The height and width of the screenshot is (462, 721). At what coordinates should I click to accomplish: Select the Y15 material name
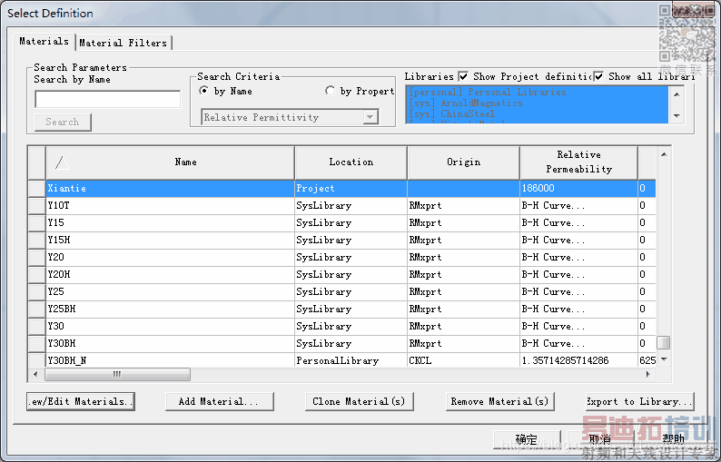click(x=56, y=222)
